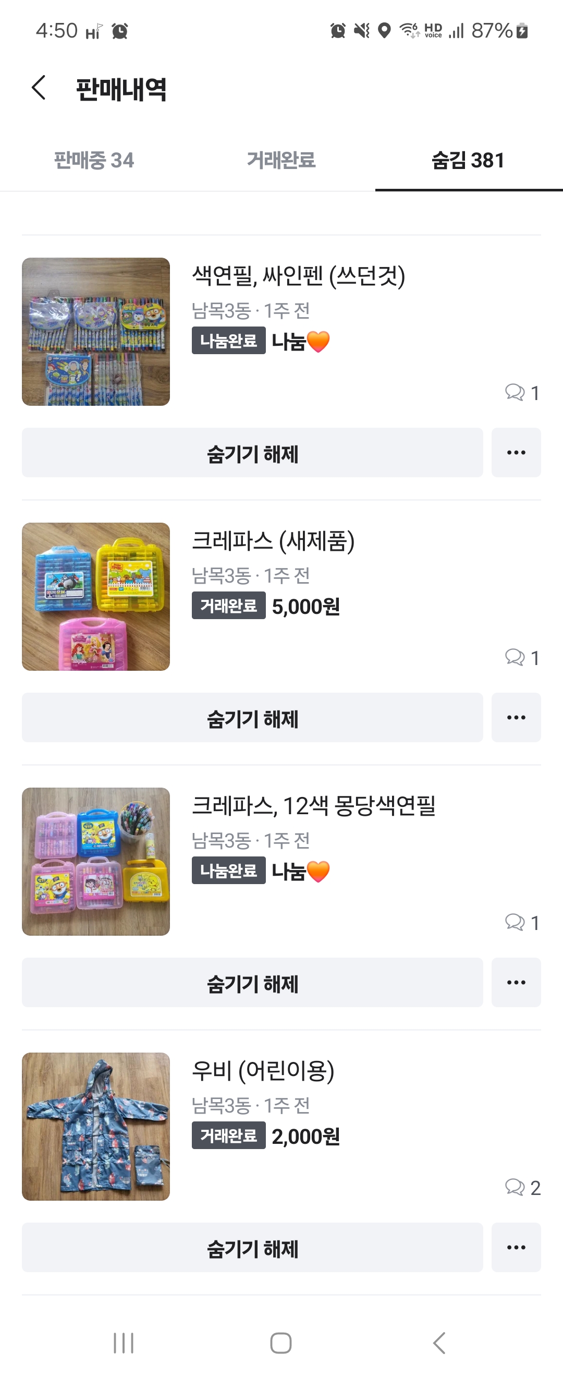The image size is (563, 1377).
Task: Switch to the 거래완료 tab
Action: click(281, 160)
